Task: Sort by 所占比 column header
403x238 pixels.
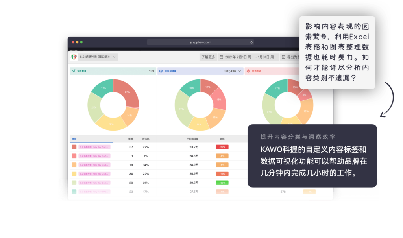Action: click(146, 139)
